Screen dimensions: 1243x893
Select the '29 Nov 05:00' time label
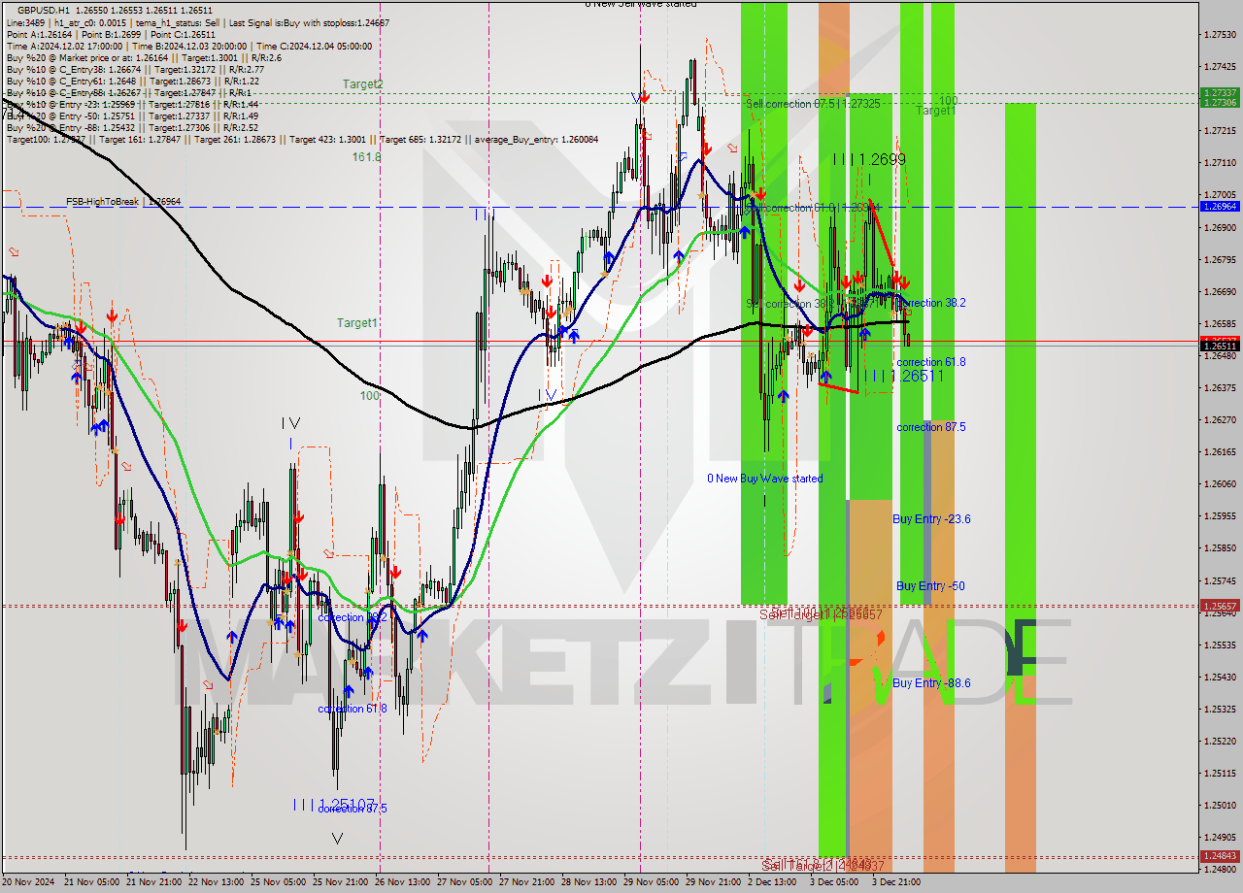(652, 882)
